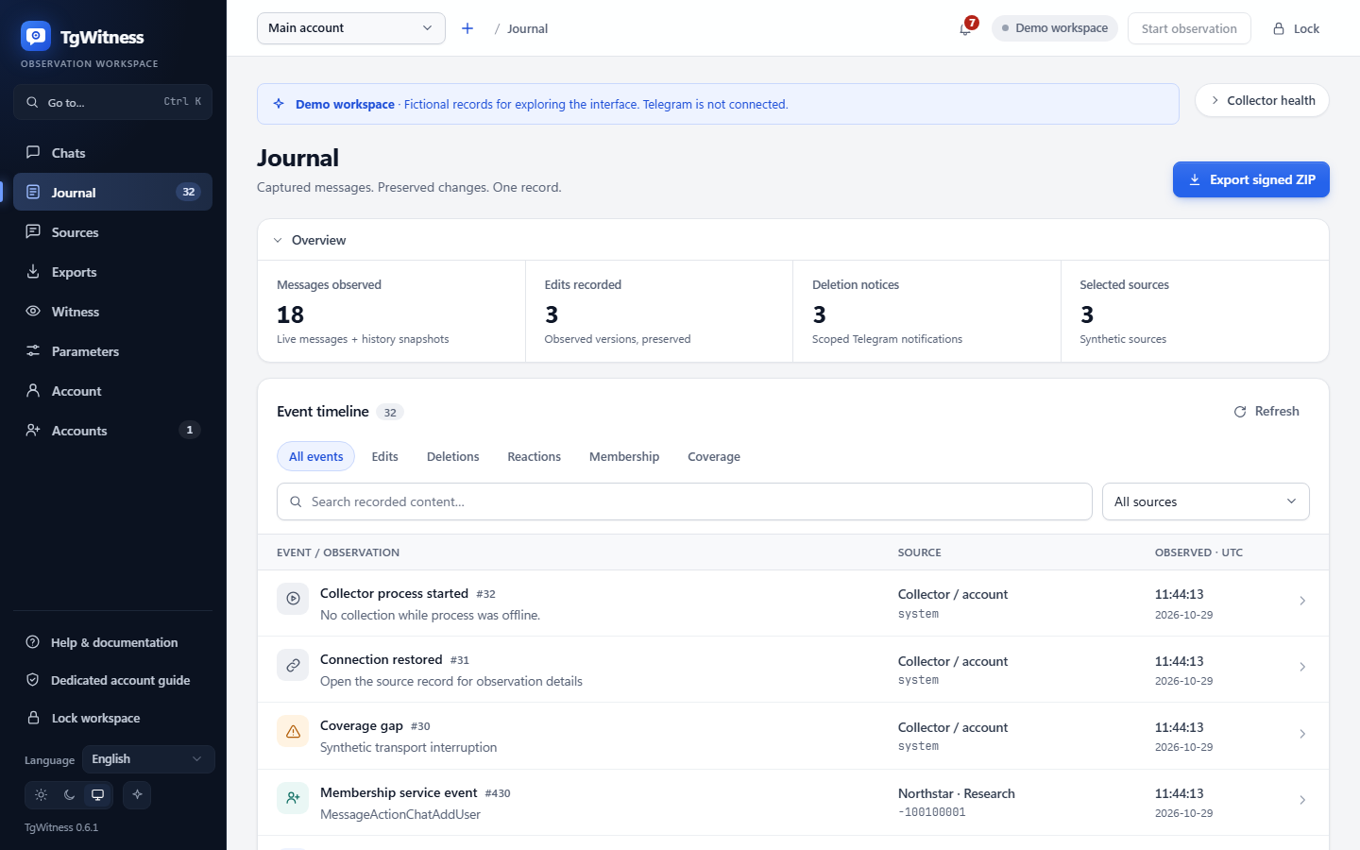Open the notifications bell icon
Image resolution: width=1360 pixels, height=850 pixels.
pyautogui.click(x=965, y=28)
